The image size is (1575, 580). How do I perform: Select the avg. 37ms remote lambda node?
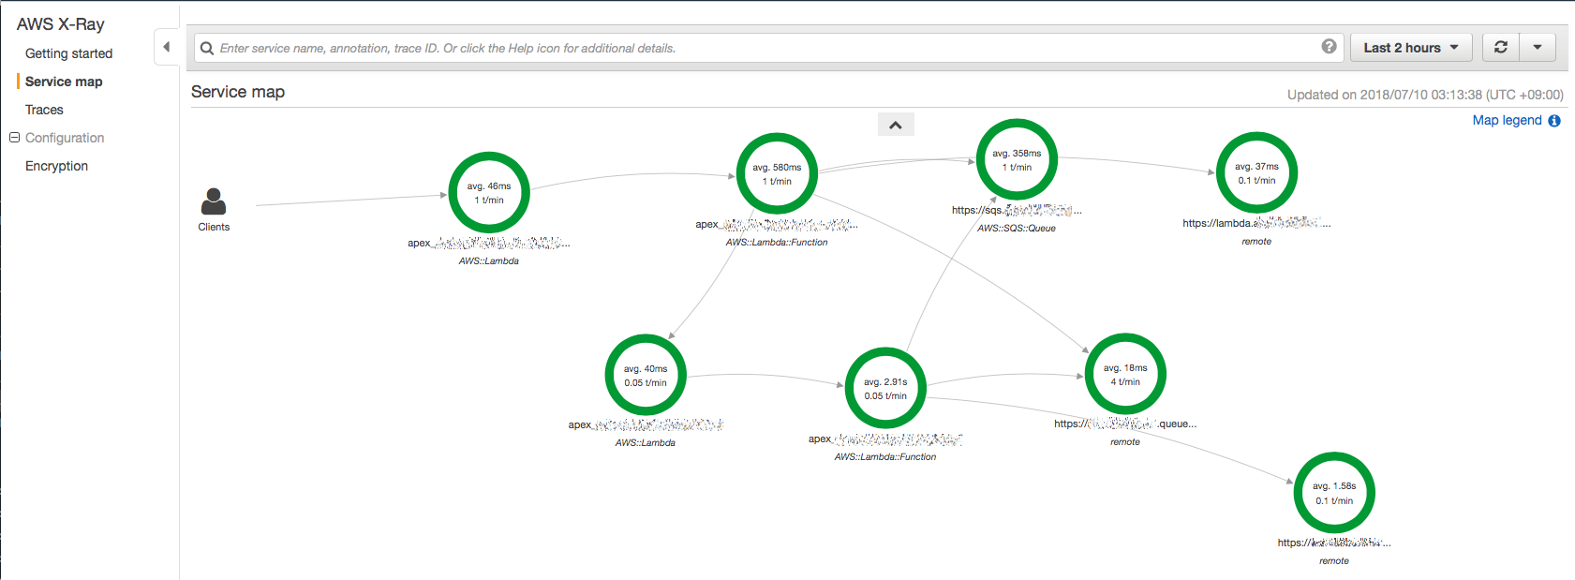1256,173
